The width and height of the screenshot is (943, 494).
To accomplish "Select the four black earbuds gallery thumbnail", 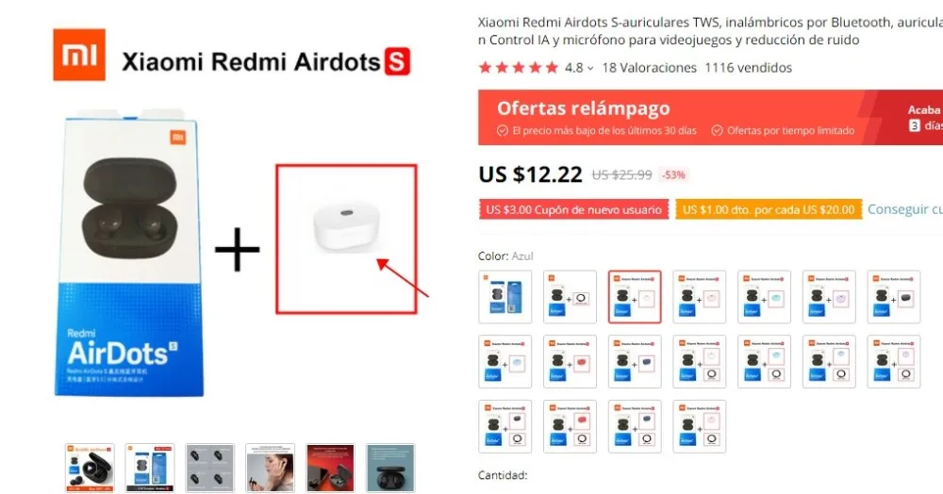I will click(210, 469).
